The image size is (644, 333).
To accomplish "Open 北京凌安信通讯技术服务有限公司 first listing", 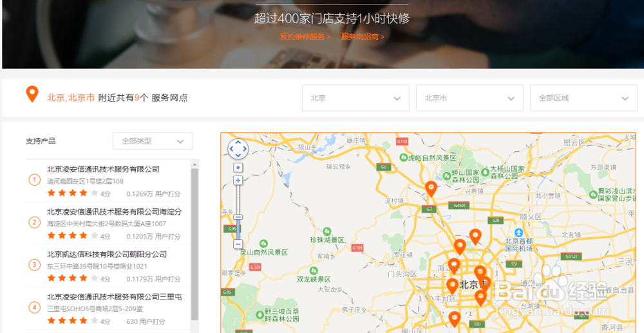I will (103, 169).
